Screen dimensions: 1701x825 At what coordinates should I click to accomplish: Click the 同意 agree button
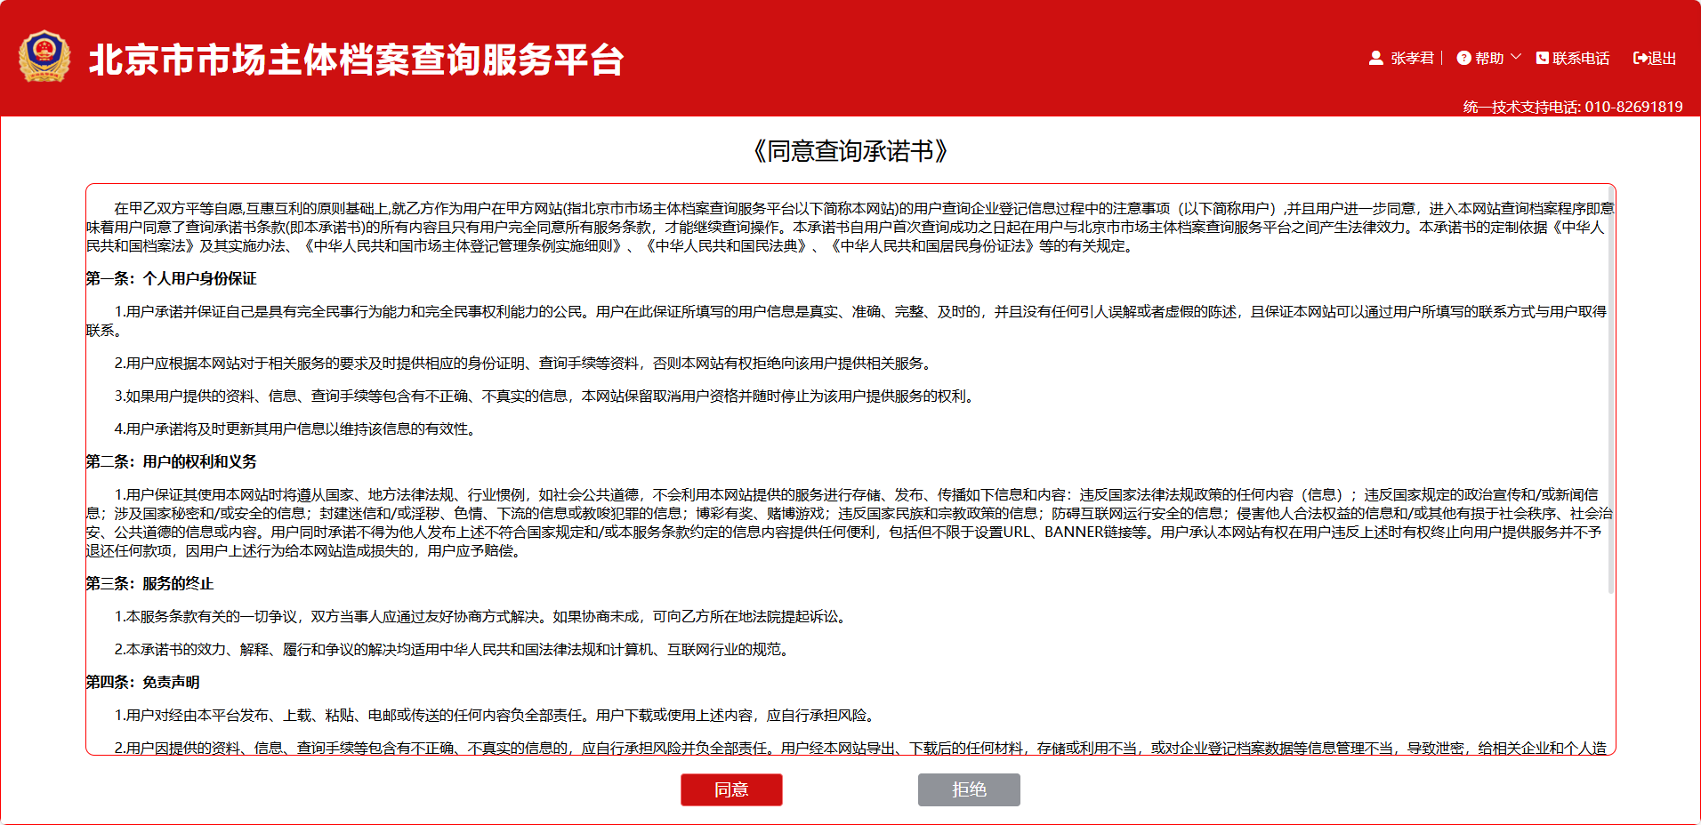click(731, 789)
